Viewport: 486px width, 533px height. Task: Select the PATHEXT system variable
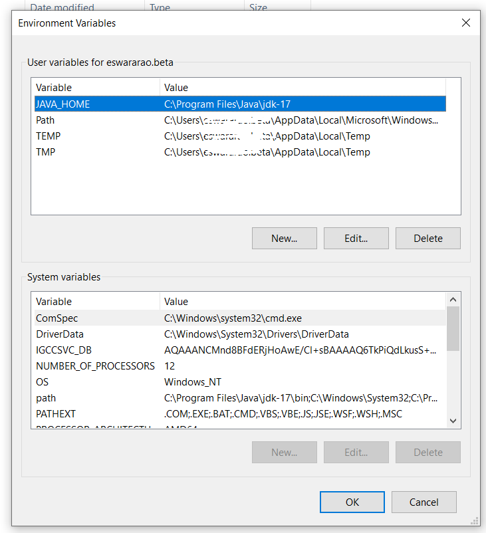pyautogui.click(x=52, y=414)
